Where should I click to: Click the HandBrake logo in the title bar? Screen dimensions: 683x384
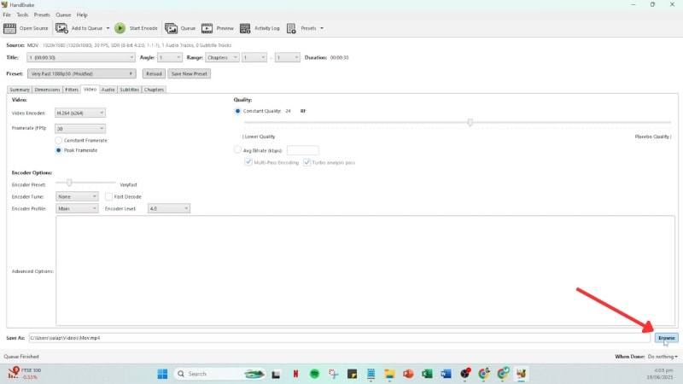click(x=4, y=4)
